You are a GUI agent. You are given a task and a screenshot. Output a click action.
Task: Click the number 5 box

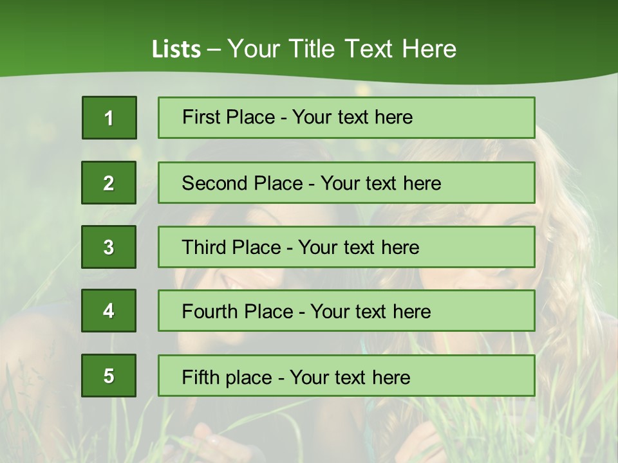(109, 376)
